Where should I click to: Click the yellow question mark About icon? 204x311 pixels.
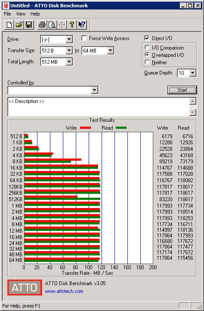(72, 25)
